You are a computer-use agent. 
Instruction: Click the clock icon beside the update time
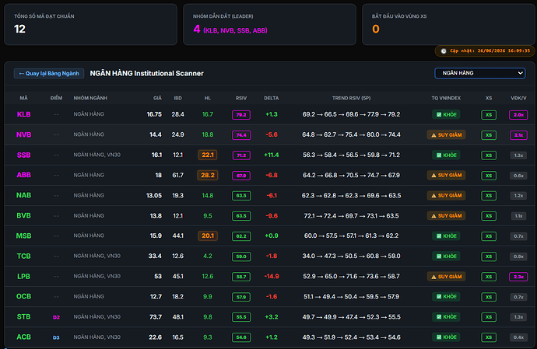[444, 51]
